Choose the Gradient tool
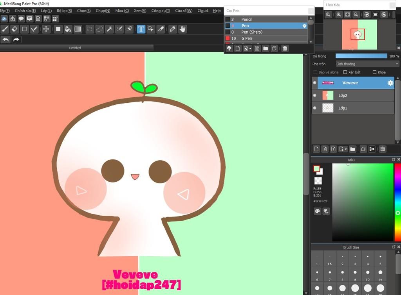The height and width of the screenshot is (295, 401). coord(78,29)
